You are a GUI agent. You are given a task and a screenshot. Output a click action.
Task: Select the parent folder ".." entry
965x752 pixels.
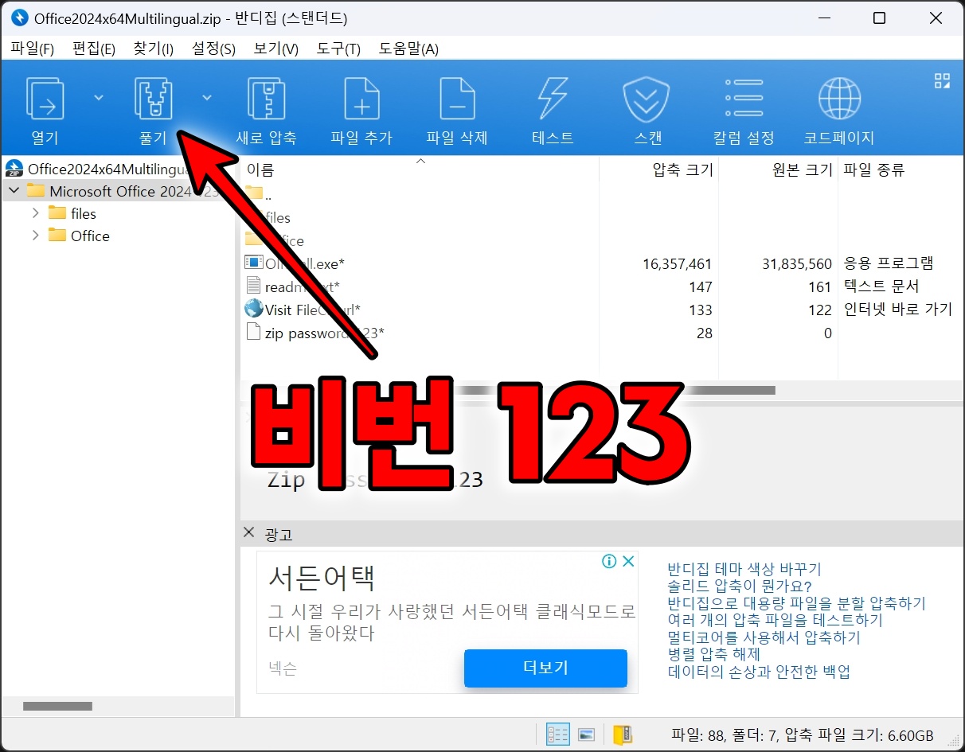tap(259, 194)
